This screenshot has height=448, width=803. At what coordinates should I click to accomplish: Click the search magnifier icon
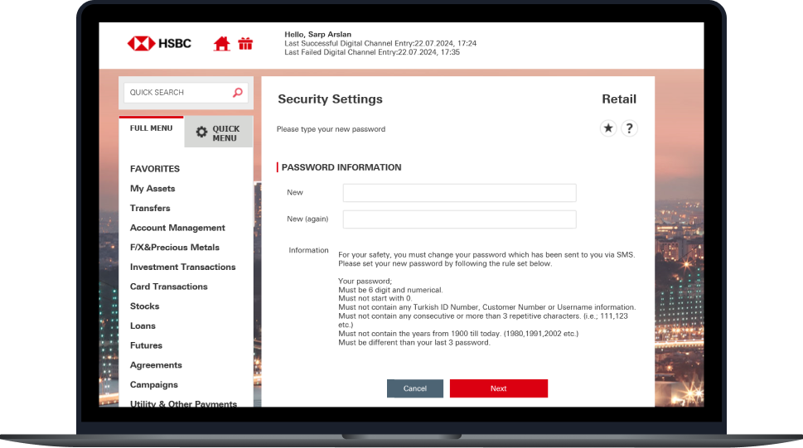[x=238, y=93]
